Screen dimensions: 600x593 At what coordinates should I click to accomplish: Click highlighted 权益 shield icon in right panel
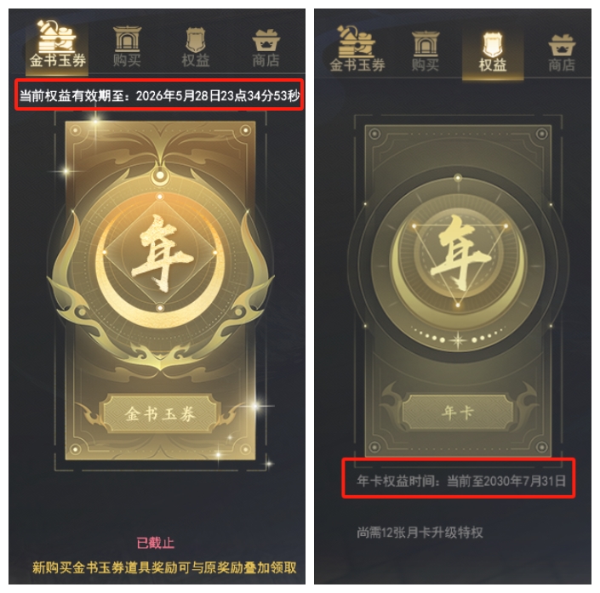coord(493,44)
